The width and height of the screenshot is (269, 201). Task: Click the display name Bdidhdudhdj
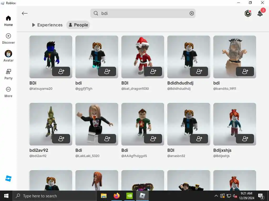(x=180, y=83)
